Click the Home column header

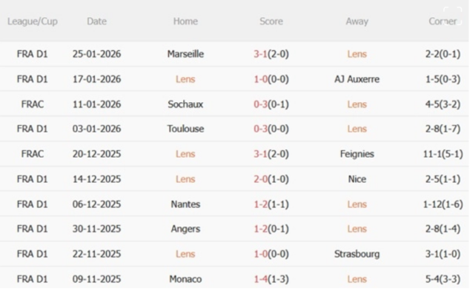(185, 21)
